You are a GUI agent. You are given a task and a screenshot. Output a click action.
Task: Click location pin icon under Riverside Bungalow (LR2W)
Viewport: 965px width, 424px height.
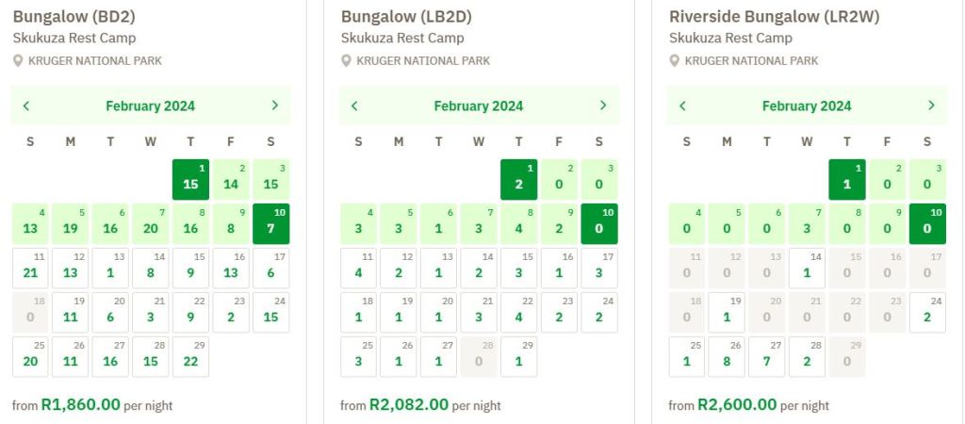click(675, 60)
